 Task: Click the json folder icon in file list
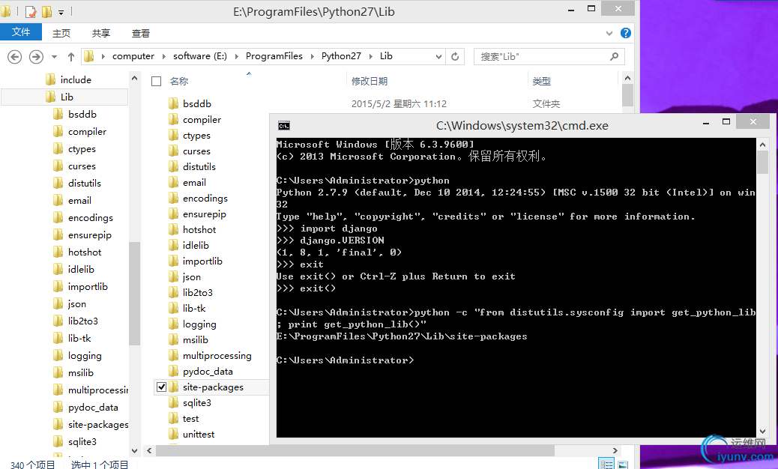173,276
